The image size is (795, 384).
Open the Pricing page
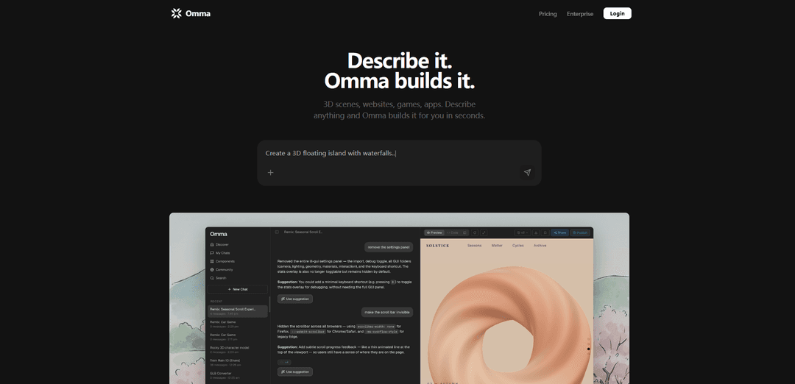(x=548, y=14)
